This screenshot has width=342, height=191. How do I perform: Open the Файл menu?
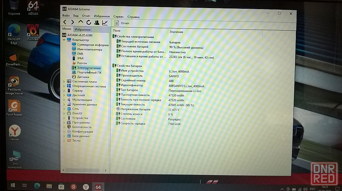[66, 15]
